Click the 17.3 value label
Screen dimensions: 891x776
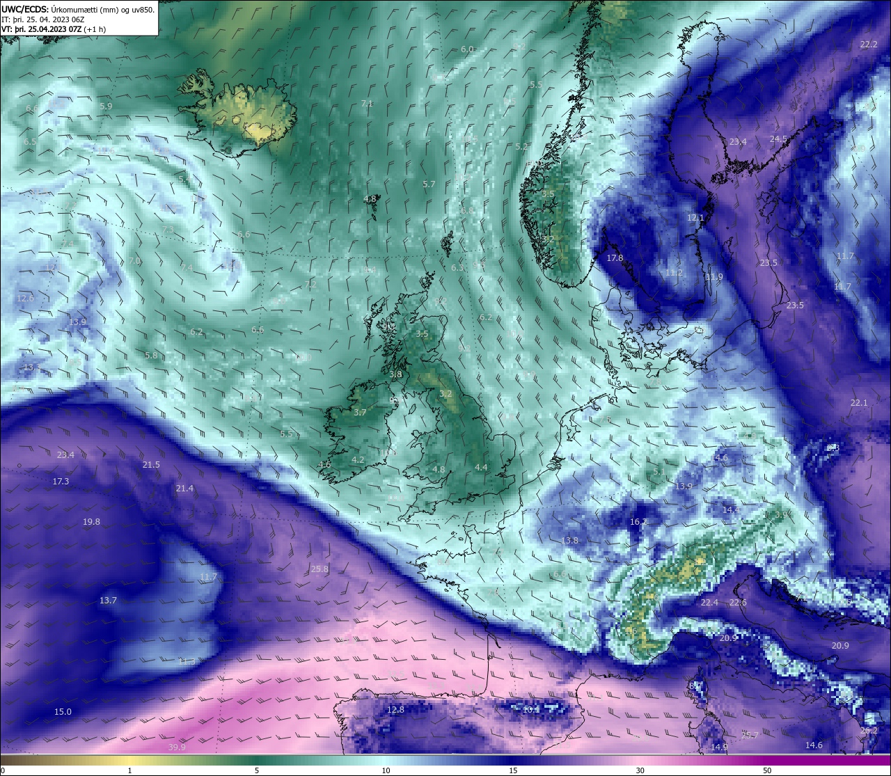click(61, 481)
